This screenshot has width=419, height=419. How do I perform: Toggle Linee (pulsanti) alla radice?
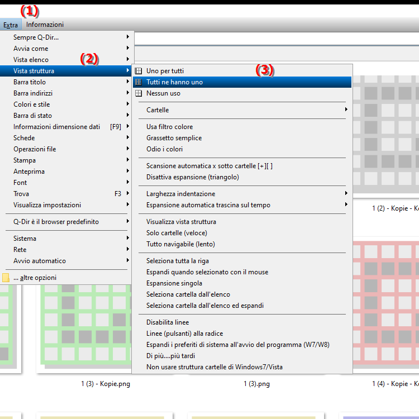pos(242,334)
